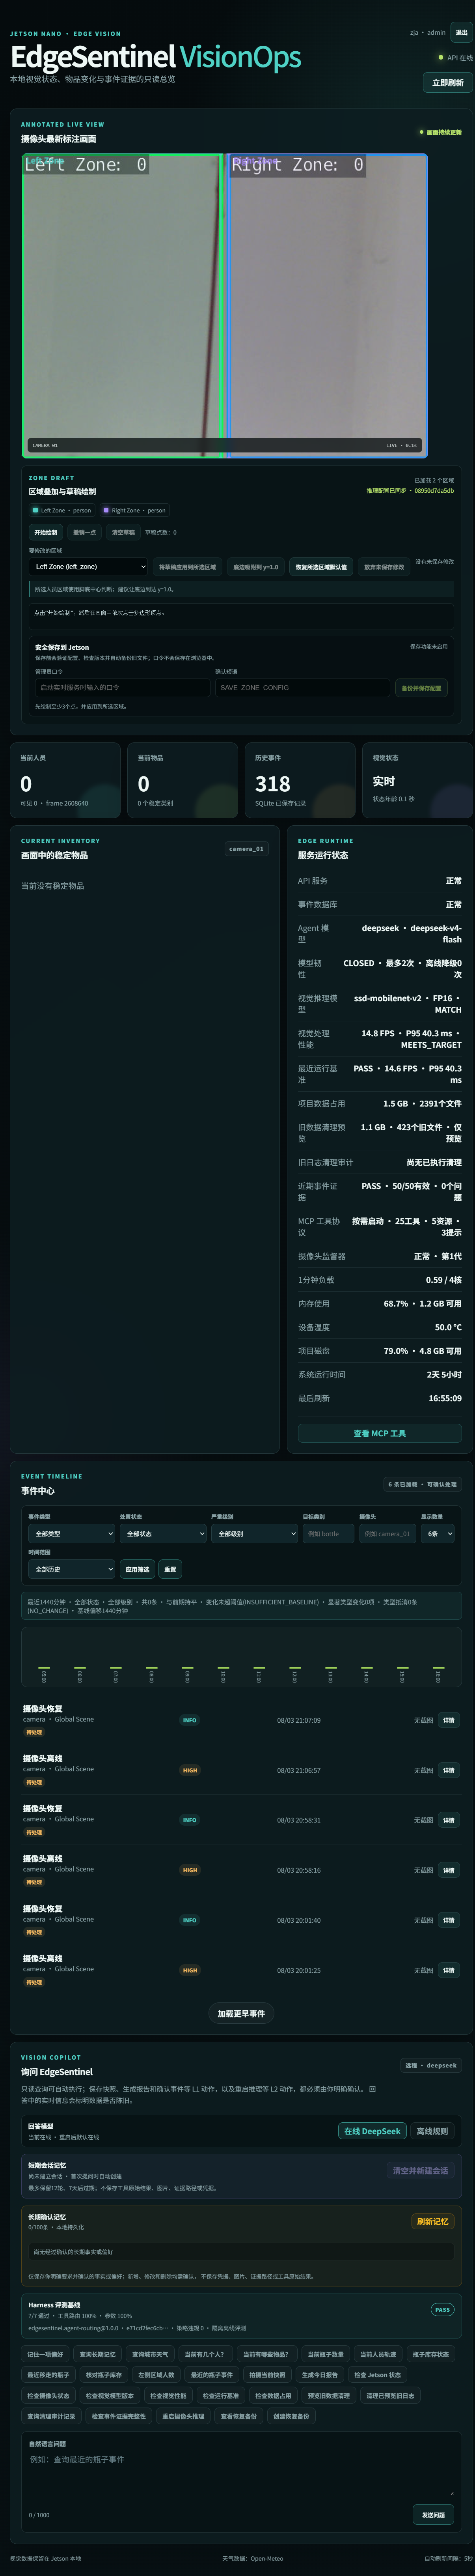The height and width of the screenshot is (2576, 475).
Task: Open the 显示数量 6条 dropdown
Action: tap(437, 1533)
